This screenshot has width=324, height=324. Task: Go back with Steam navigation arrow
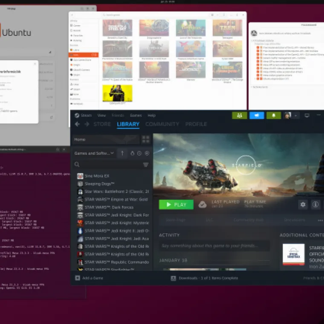click(77, 124)
